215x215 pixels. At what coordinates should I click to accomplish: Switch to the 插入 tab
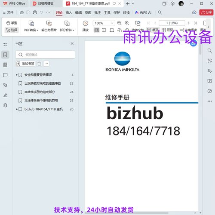point(69,12)
